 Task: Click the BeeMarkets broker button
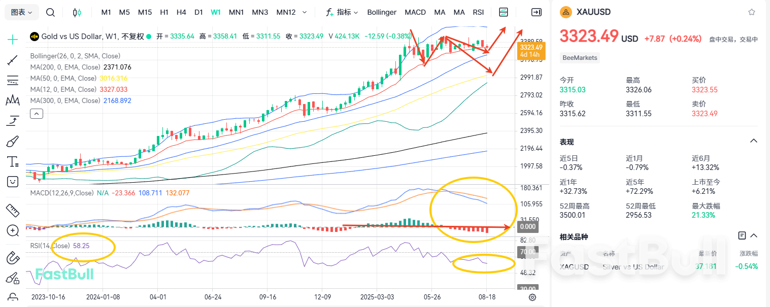(x=579, y=57)
